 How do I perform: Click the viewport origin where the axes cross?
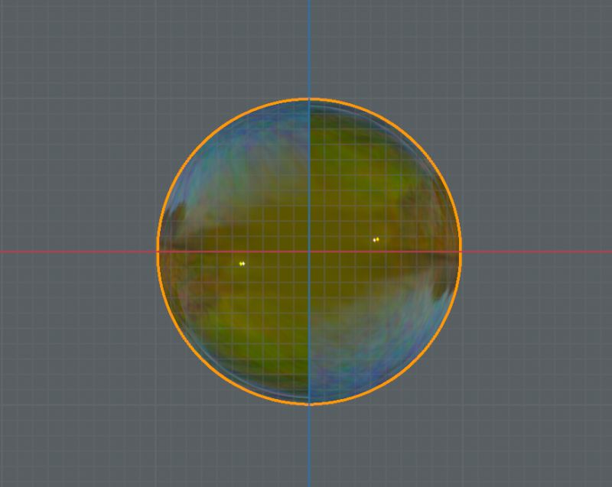tap(308, 251)
